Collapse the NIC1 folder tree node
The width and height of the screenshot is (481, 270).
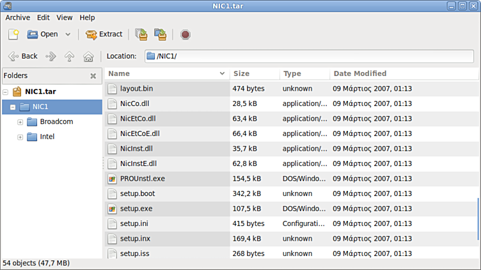click(x=13, y=107)
